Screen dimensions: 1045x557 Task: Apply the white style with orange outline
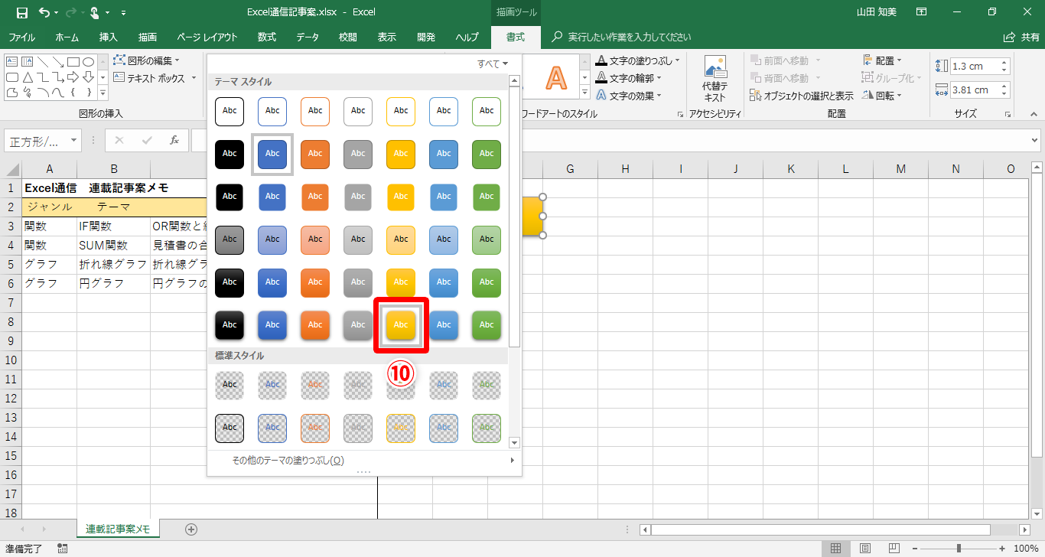pyautogui.click(x=315, y=111)
